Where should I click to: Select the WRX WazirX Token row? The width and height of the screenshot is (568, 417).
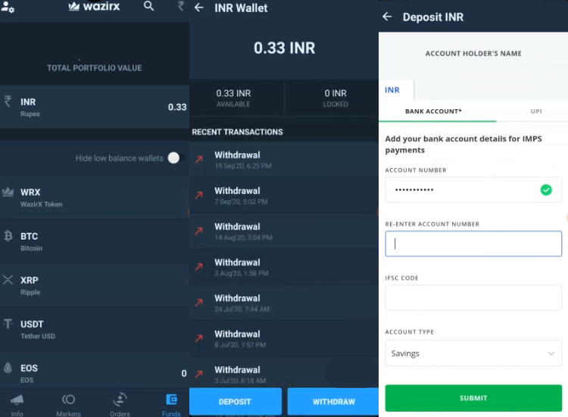point(95,198)
